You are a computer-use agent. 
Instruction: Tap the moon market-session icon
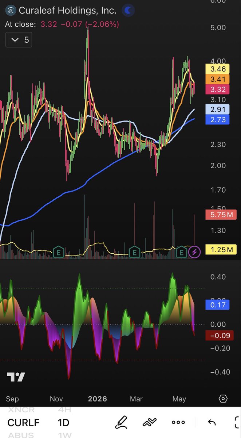pos(128,11)
